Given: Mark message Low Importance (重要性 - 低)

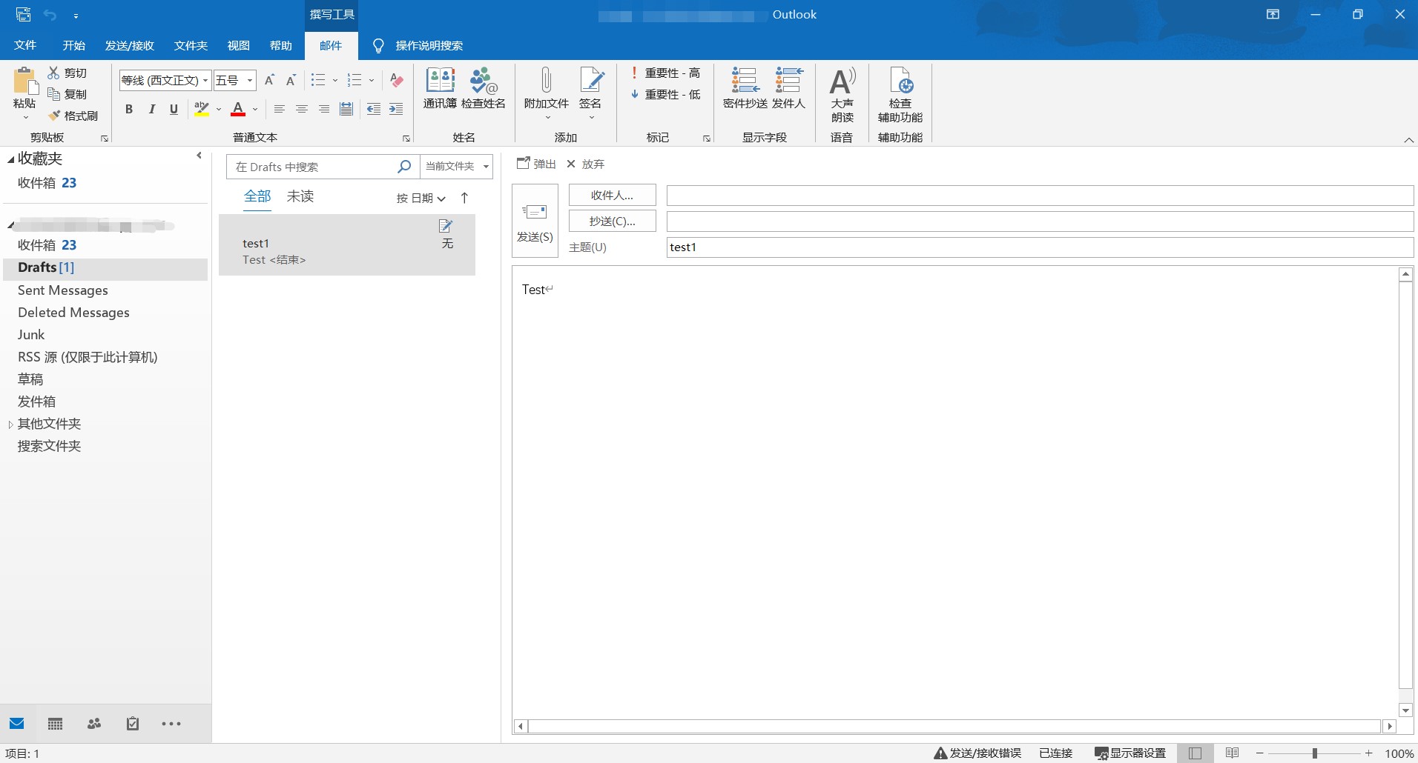Looking at the screenshot, I should 665,94.
